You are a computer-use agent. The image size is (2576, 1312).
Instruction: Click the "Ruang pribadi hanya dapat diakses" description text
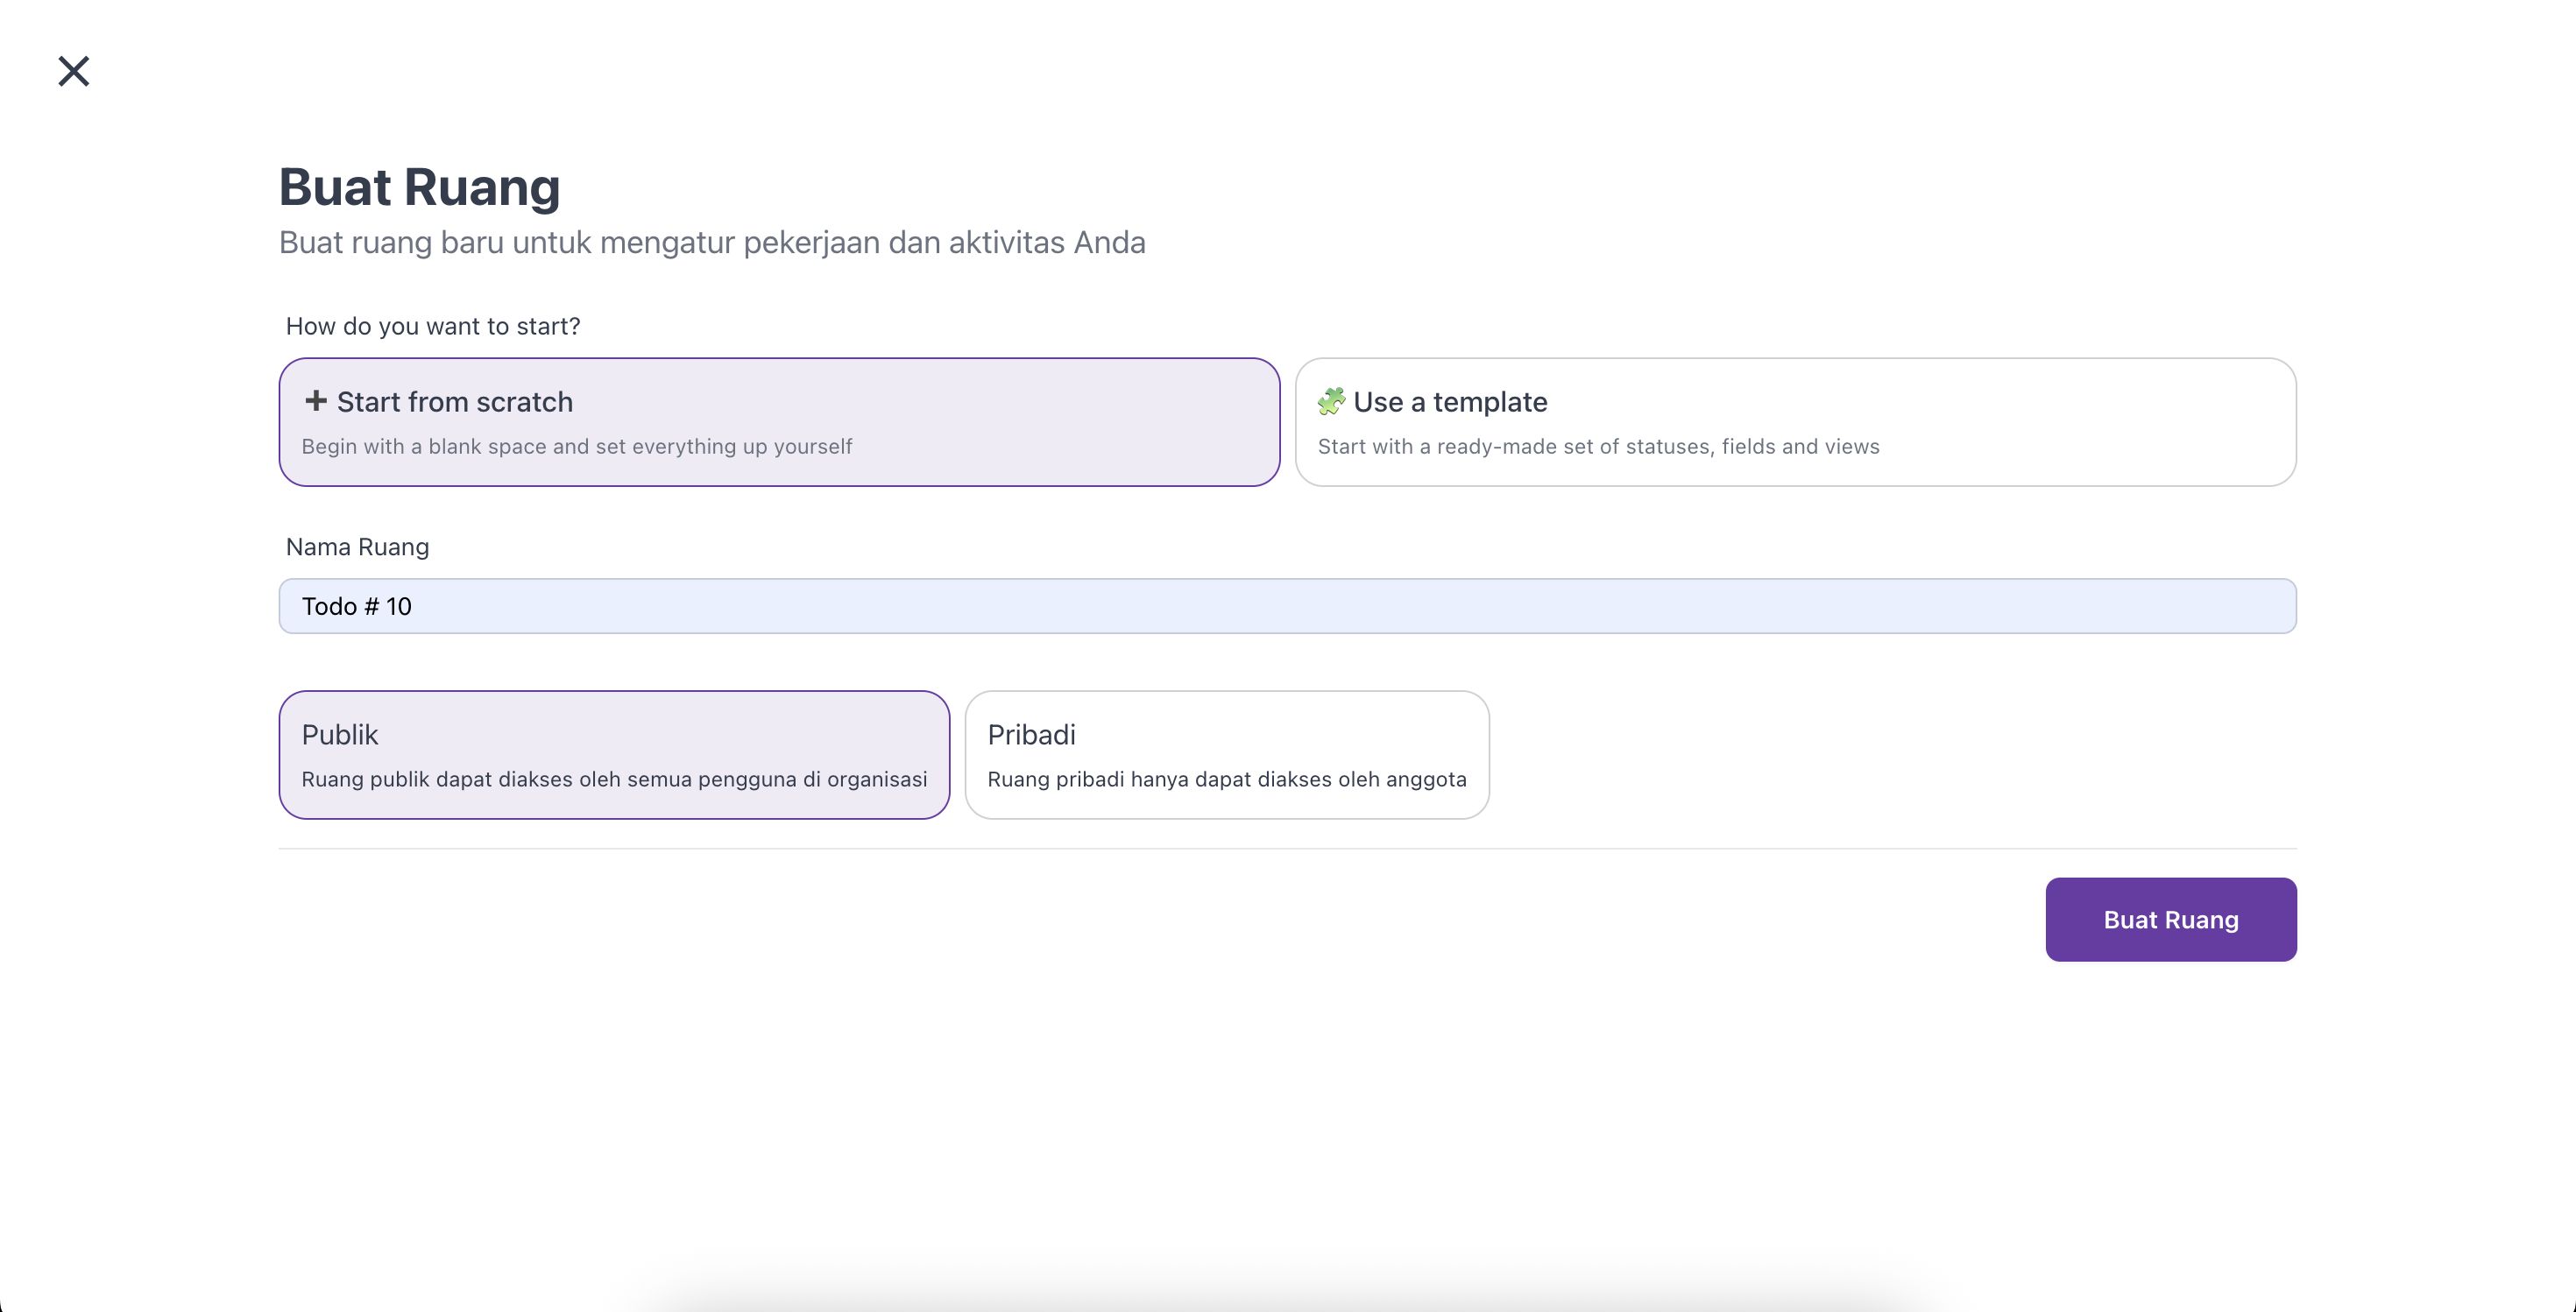1227,779
